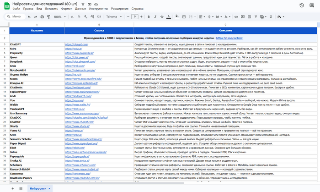This screenshot has height=192, width=320.
Task: Open version history clock icon
Action: [x=302, y=5]
